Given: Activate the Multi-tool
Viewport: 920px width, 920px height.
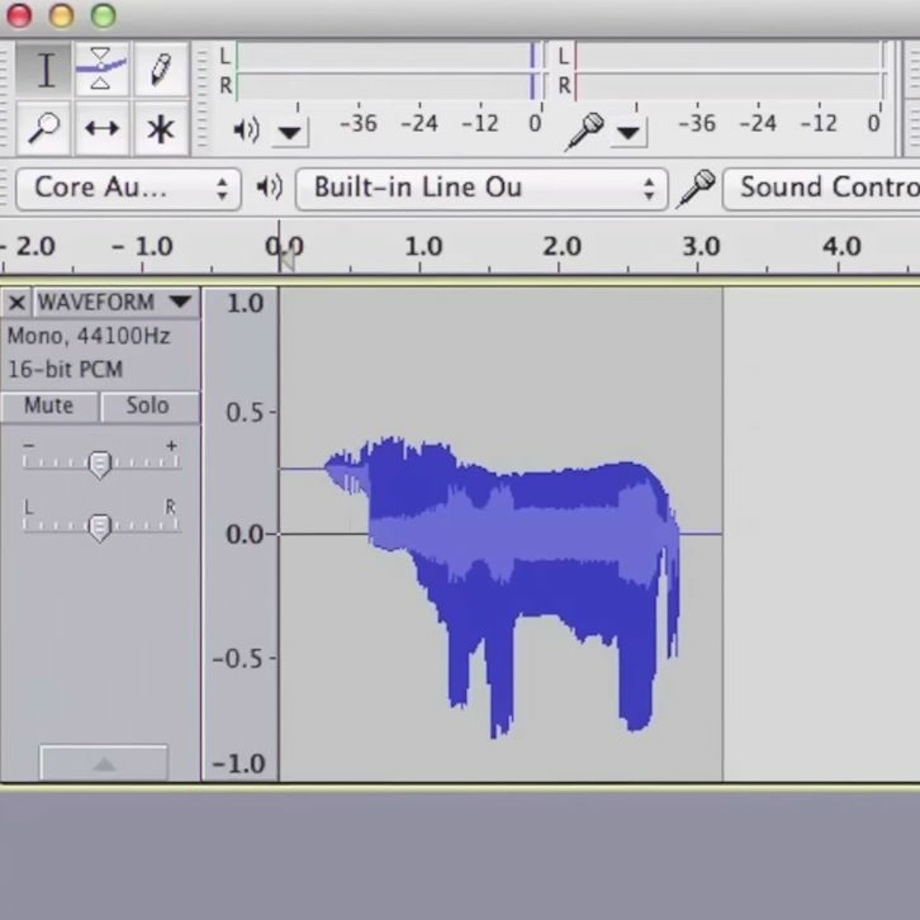Looking at the screenshot, I should click(x=160, y=128).
